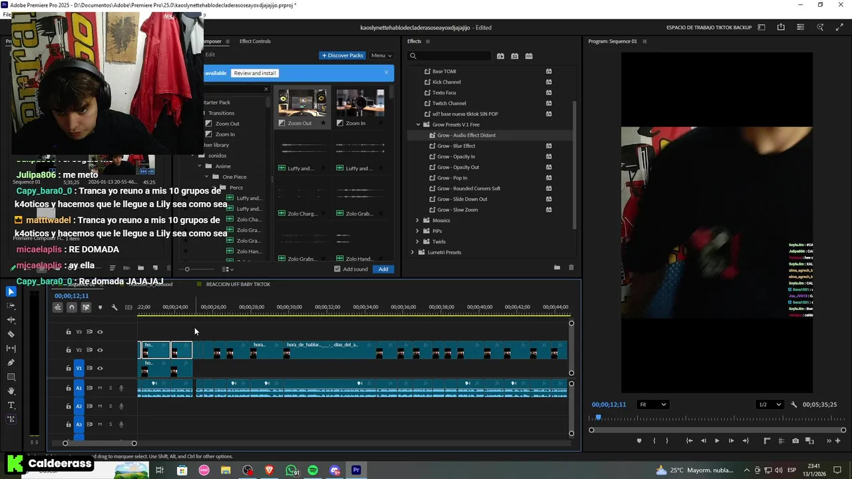The height and width of the screenshot is (479, 852).
Task: Select the Selection tool in the toolbar
Action: pos(11,291)
